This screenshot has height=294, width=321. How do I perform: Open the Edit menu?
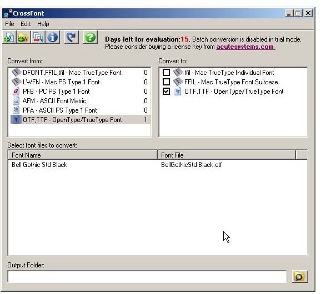pyautogui.click(x=26, y=24)
